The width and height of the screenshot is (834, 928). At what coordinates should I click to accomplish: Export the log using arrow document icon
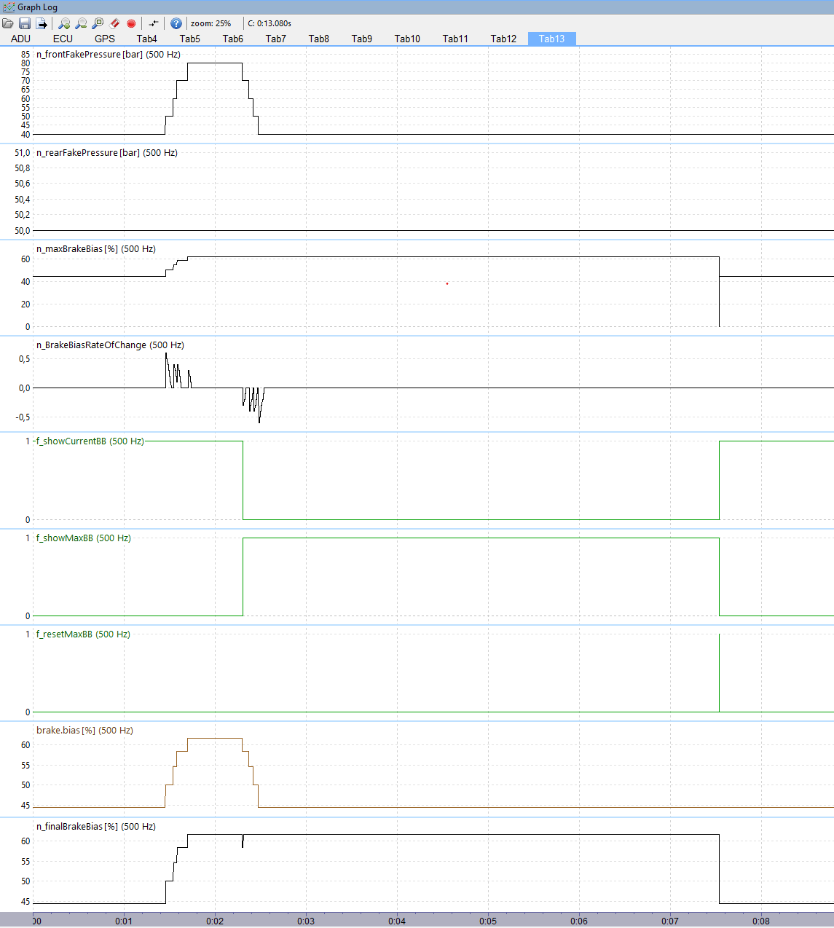tap(42, 23)
